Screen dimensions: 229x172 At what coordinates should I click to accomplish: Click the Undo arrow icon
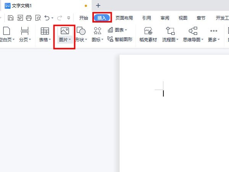pyautogui.click(x=47, y=18)
